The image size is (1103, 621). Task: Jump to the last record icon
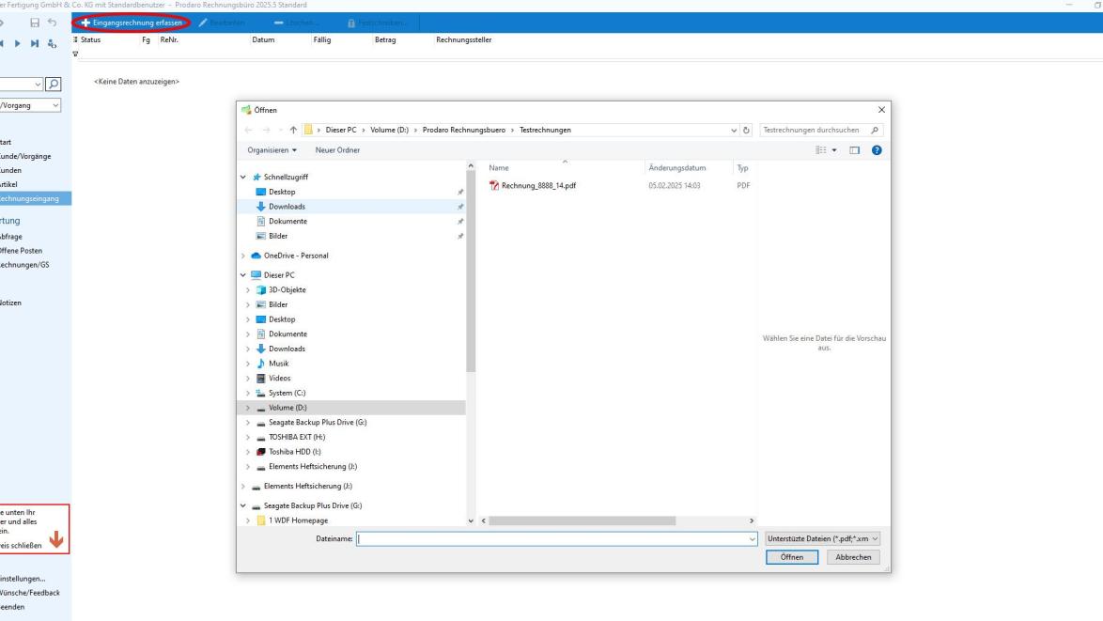(x=35, y=43)
